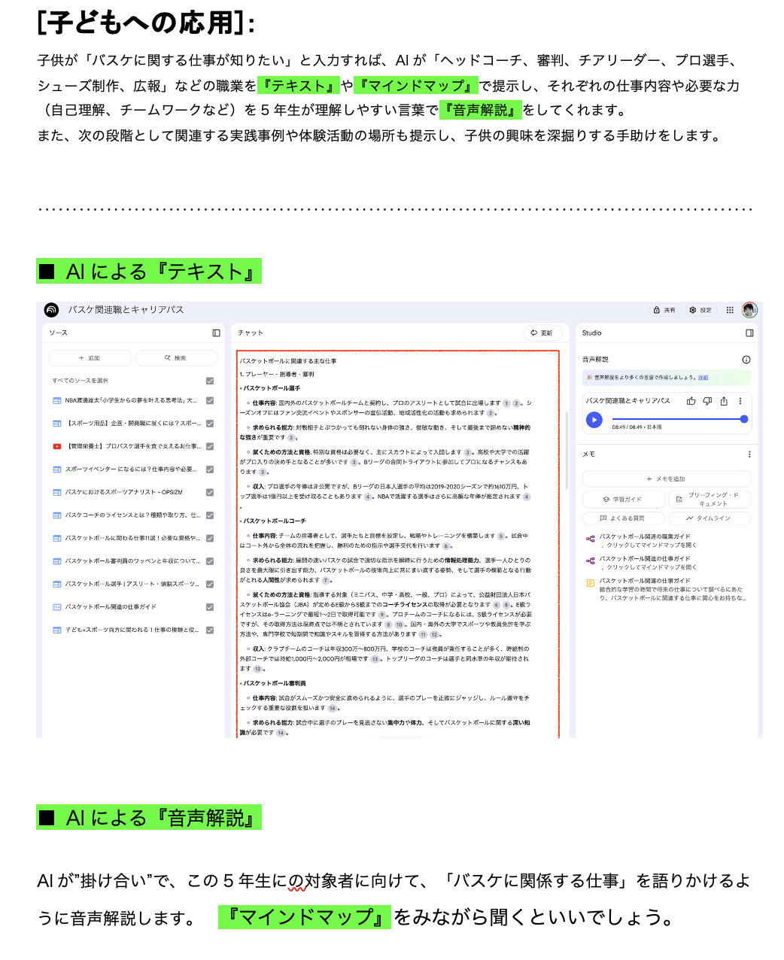Click citation chip 1 in chat answer

pyautogui.click(x=506, y=403)
